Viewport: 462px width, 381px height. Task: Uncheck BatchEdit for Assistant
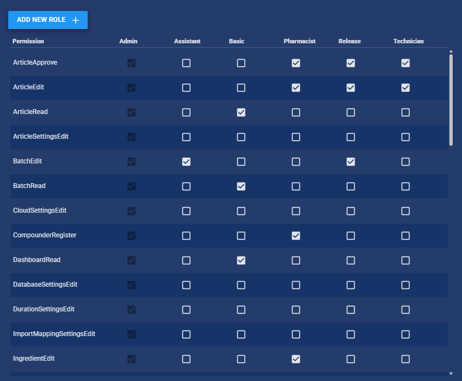[186, 162]
